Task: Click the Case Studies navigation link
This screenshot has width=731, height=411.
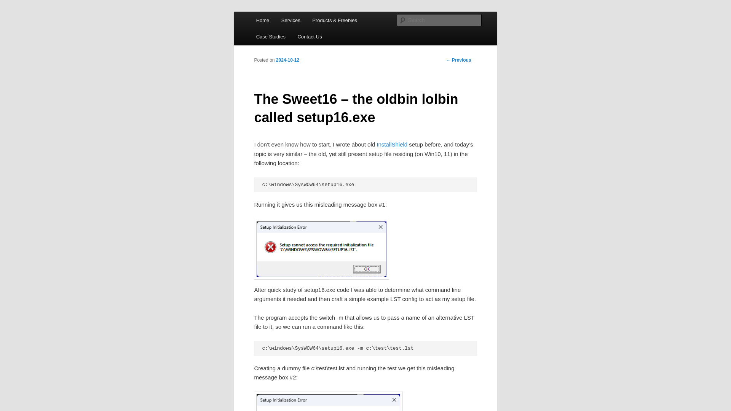Action: coord(271,37)
